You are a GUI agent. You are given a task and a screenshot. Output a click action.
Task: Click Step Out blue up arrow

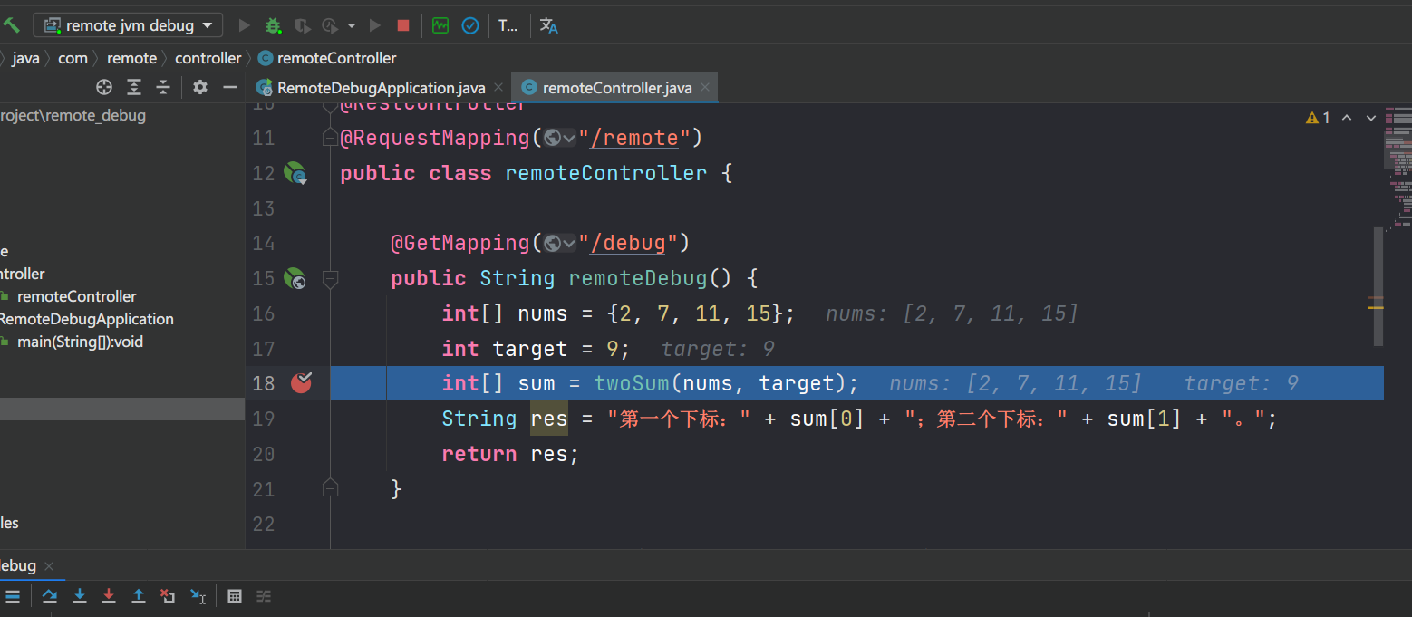(x=139, y=596)
